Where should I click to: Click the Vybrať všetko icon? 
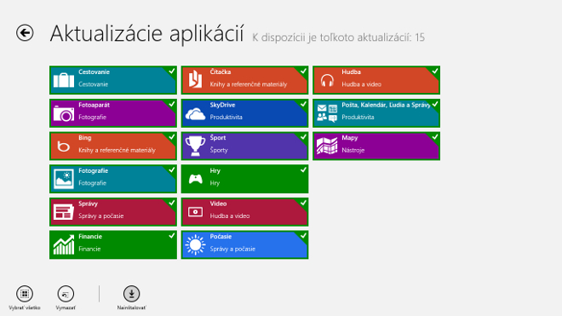tap(25, 294)
